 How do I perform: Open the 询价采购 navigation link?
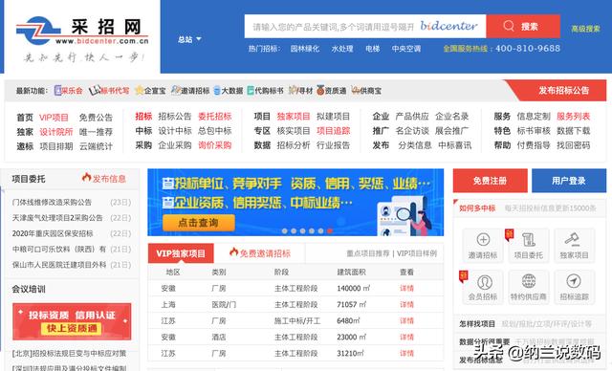pyautogui.click(x=214, y=145)
